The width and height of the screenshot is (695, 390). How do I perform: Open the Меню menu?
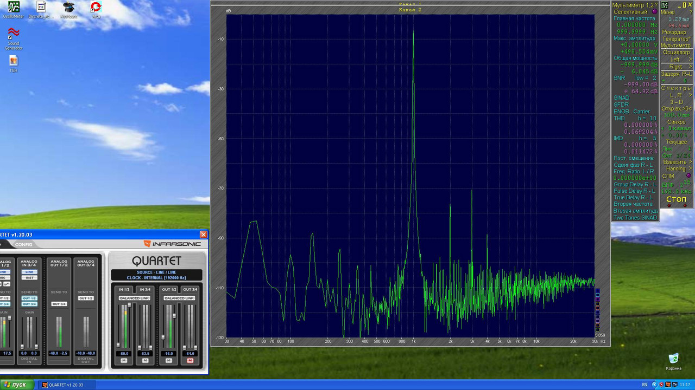click(x=667, y=12)
